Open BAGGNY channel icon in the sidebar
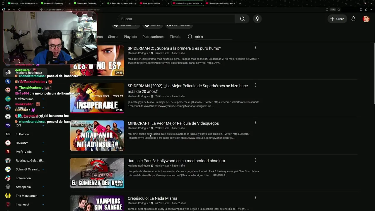The height and width of the screenshot is (211, 375). click(x=8, y=143)
